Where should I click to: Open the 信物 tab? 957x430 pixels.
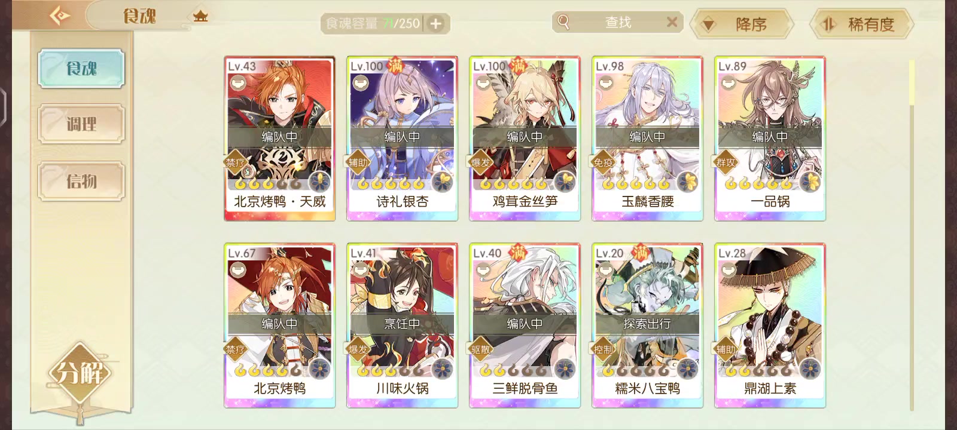pyautogui.click(x=81, y=181)
